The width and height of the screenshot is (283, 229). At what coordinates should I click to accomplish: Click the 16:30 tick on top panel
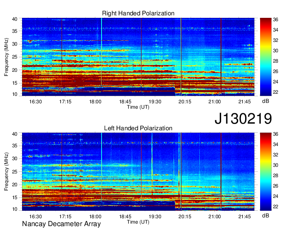pos(35,102)
